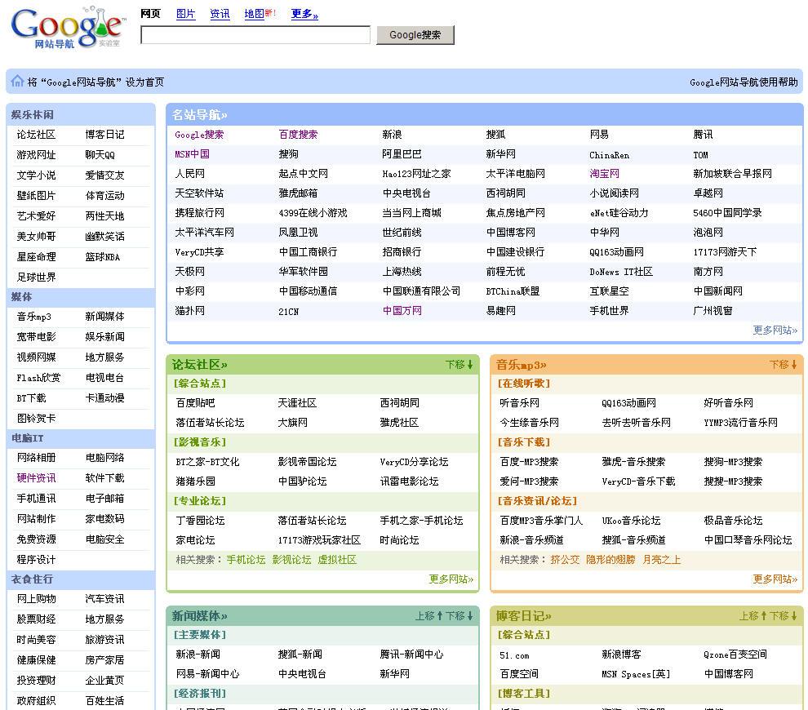Screen dimensions: 808x710
Task: Click 下移 arrow on 新闻媒体 panel
Action: (459, 616)
